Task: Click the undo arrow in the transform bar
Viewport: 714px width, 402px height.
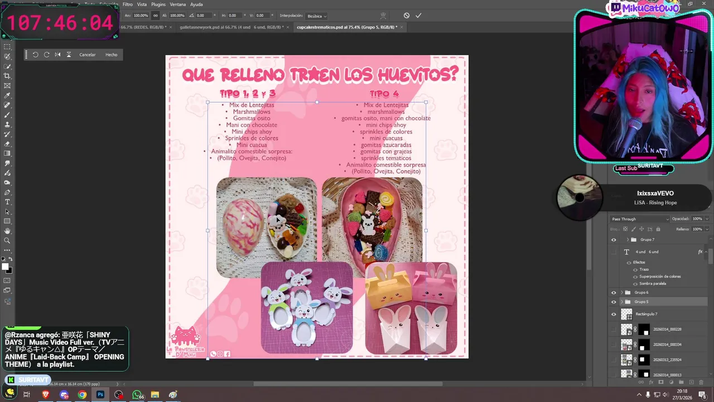Action: pyautogui.click(x=35, y=55)
